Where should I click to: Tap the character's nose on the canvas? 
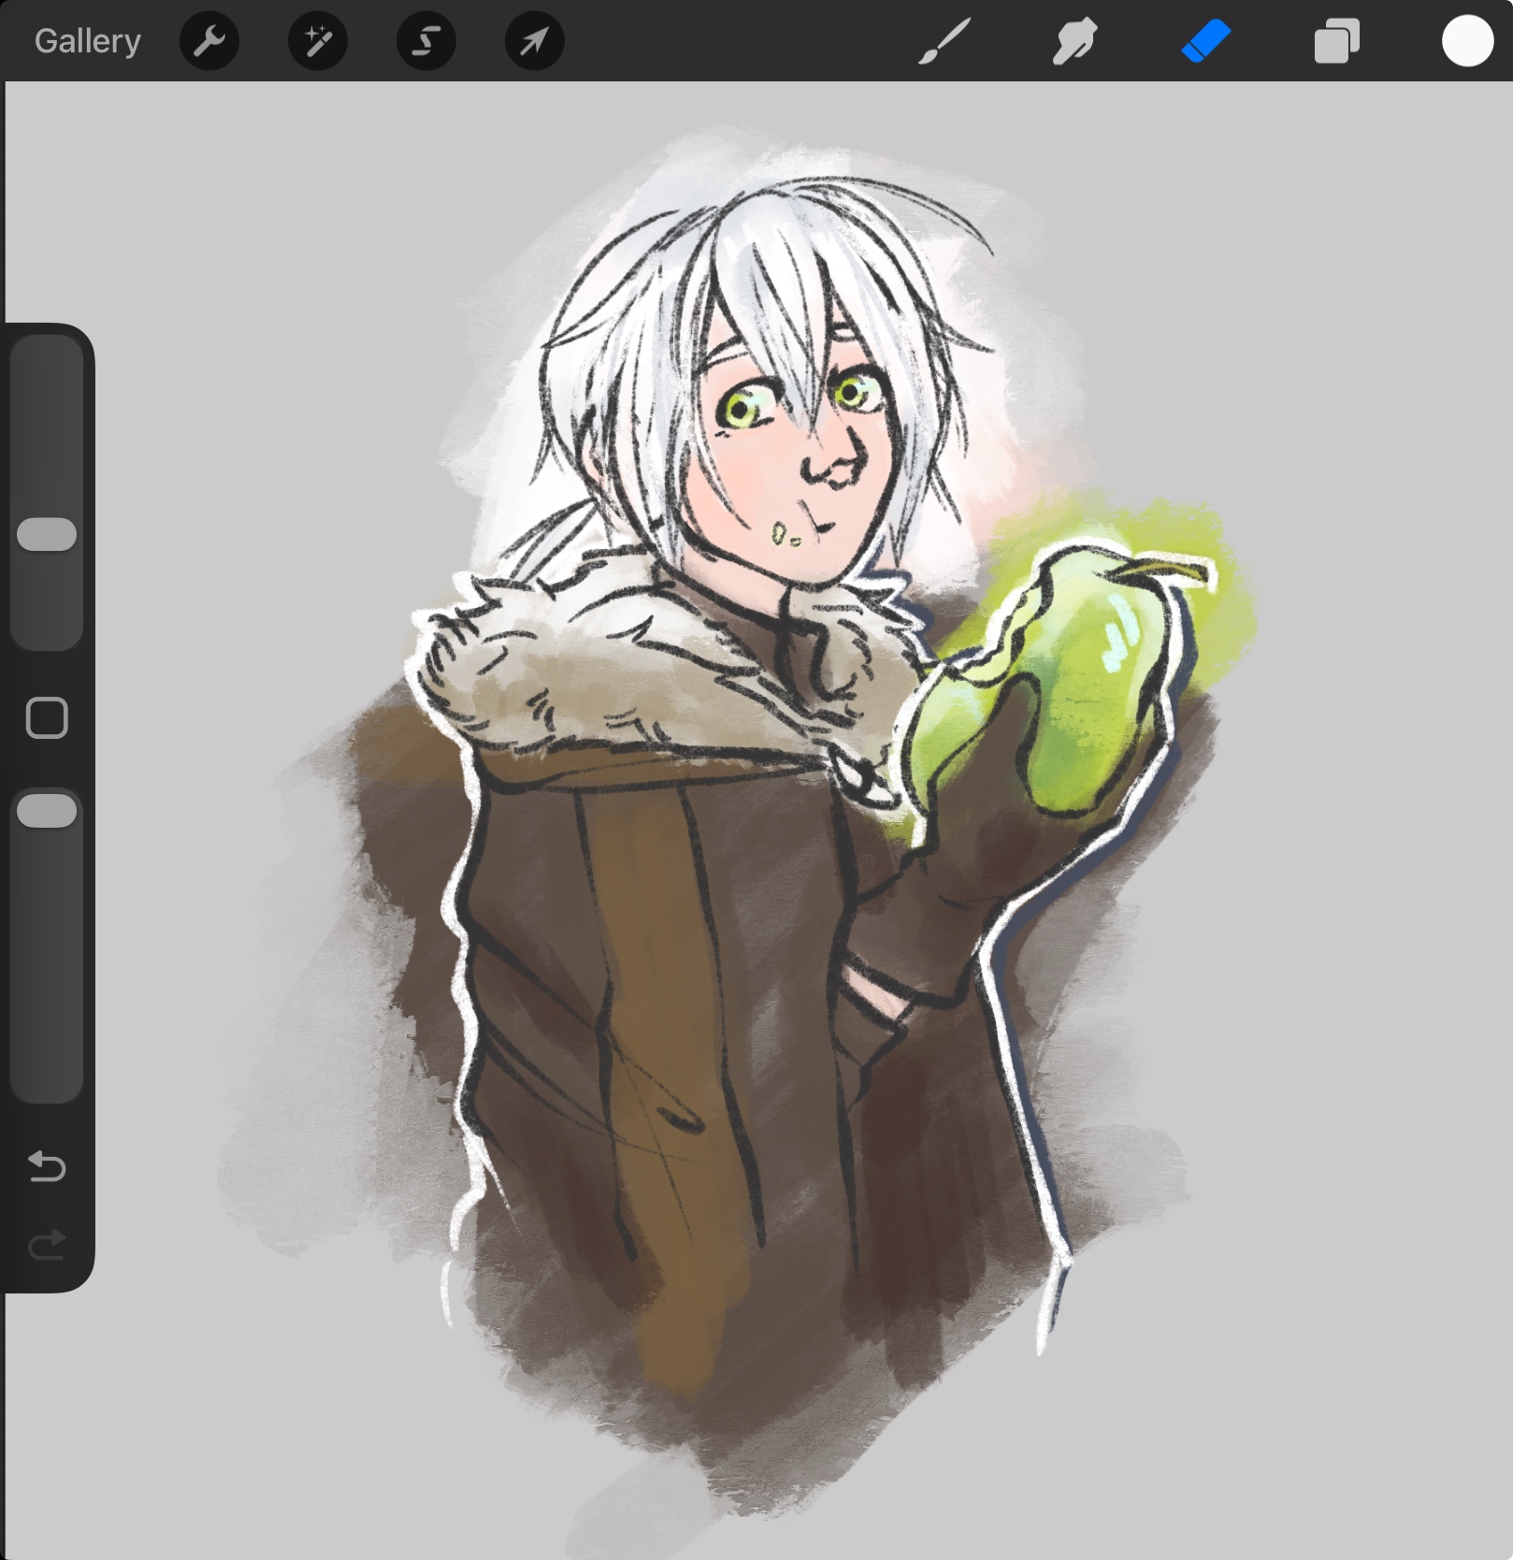point(828,463)
